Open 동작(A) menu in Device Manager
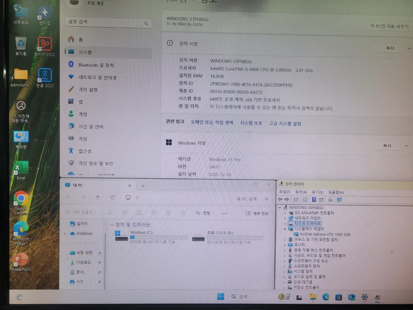Screen dimensions: 413x310 pyautogui.click(x=301, y=192)
